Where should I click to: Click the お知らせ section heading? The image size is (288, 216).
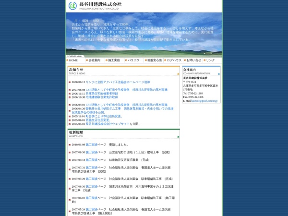(x=76, y=70)
